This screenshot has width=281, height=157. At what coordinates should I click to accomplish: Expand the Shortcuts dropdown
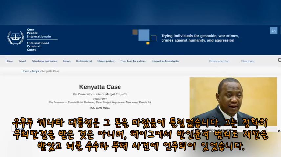point(248,61)
